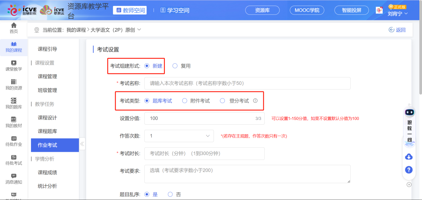Select the 复用 radio option
The height and width of the screenshot is (200, 422).
[175, 66]
